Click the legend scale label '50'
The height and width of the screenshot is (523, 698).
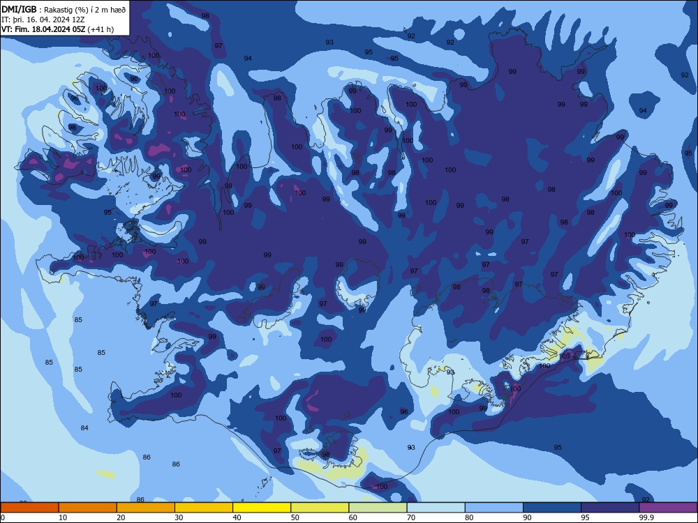pyautogui.click(x=295, y=517)
